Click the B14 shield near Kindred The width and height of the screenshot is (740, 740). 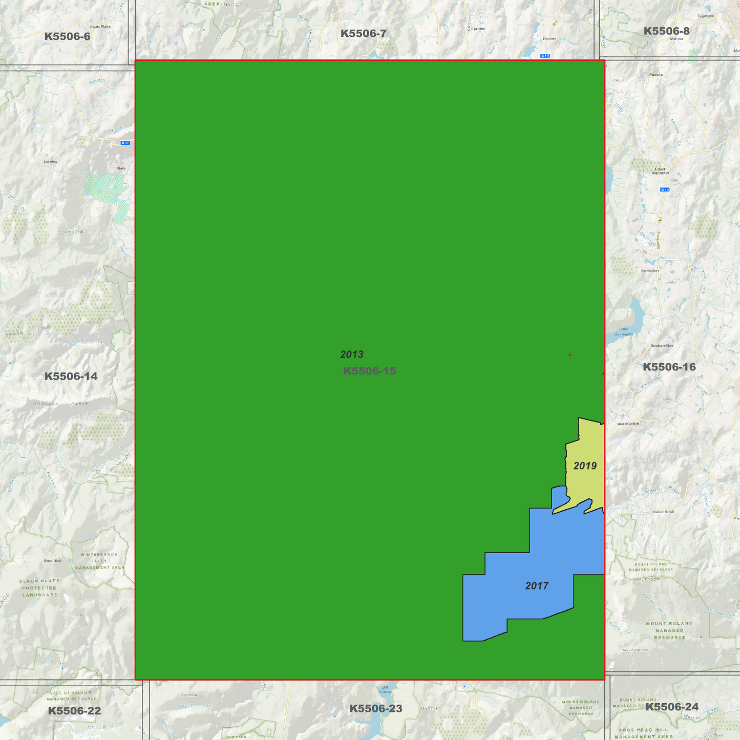[545, 55]
